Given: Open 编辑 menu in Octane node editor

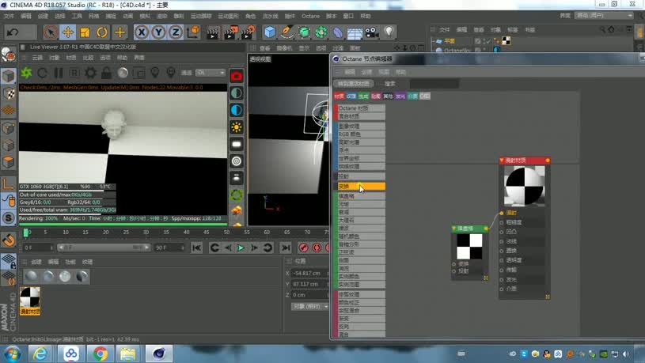Looking at the screenshot, I should [350, 72].
